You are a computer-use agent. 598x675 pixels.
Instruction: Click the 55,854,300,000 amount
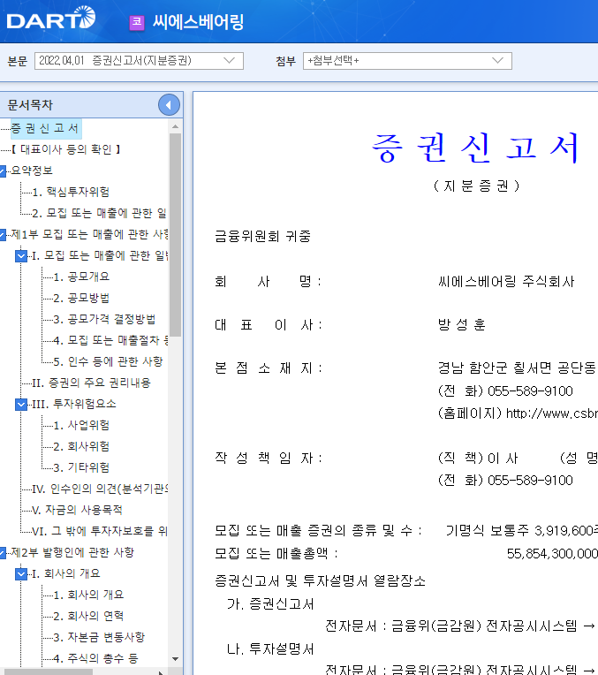(552, 554)
